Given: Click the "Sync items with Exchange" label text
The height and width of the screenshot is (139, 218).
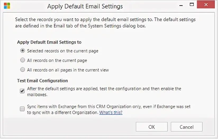Looking at the screenshot, I should (x=108, y=107).
